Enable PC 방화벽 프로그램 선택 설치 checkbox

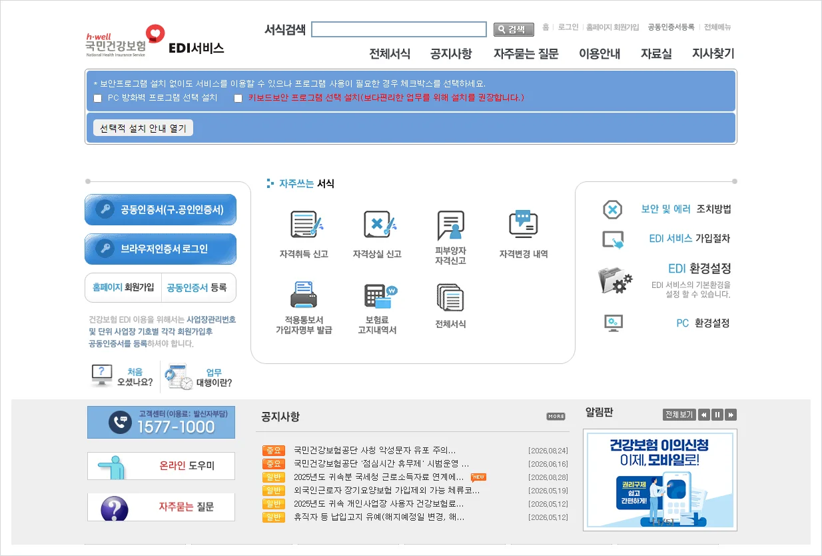[x=98, y=99]
